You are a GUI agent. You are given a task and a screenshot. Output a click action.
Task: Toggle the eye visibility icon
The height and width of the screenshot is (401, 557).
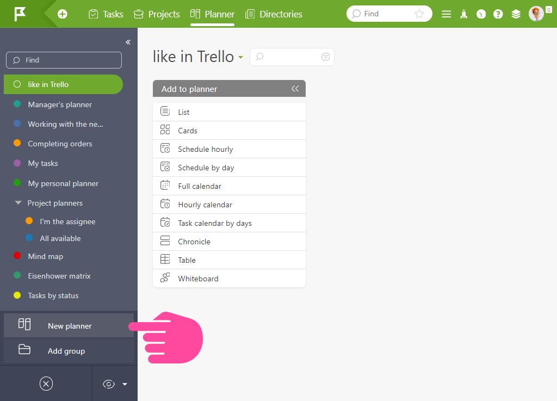(109, 384)
